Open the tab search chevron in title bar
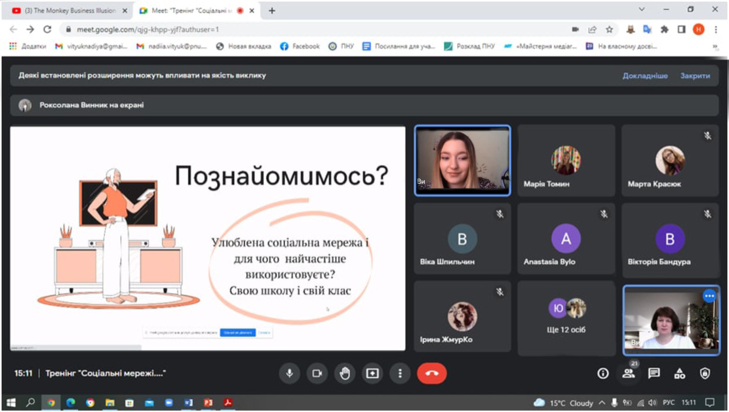Viewport: 729px width, 412px height. (642, 10)
